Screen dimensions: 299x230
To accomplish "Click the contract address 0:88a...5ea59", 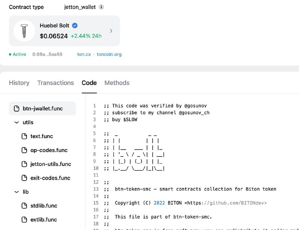I will coord(47,54).
